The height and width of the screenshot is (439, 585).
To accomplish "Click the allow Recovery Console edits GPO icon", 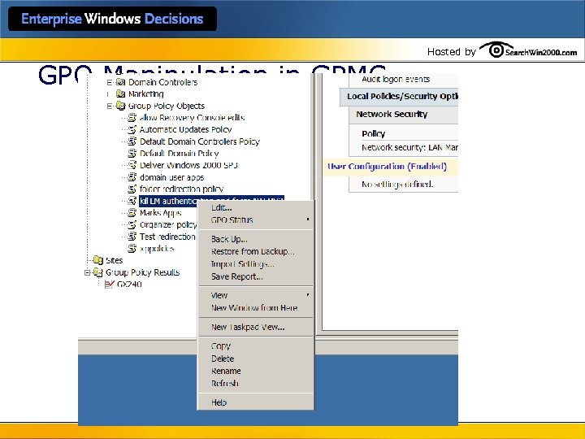I will [x=132, y=118].
